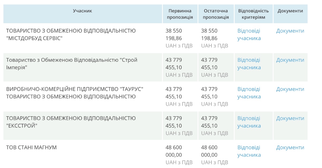Click the Відповідність критеріям column header
The image size is (322, 168).
click(x=253, y=14)
